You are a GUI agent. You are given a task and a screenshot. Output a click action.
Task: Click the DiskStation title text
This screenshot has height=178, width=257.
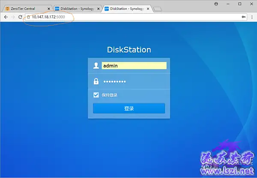click(x=129, y=50)
